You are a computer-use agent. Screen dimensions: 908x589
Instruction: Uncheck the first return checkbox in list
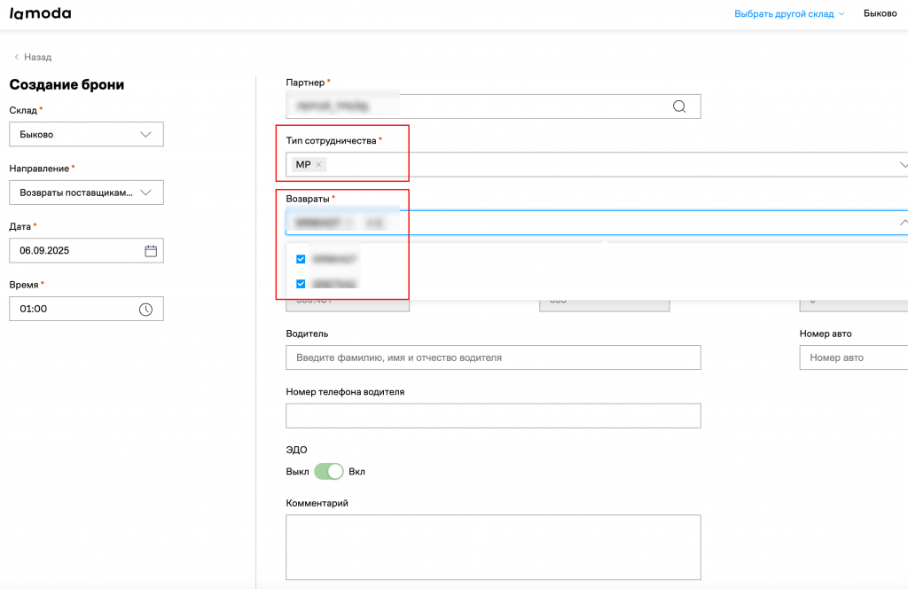[x=301, y=259]
